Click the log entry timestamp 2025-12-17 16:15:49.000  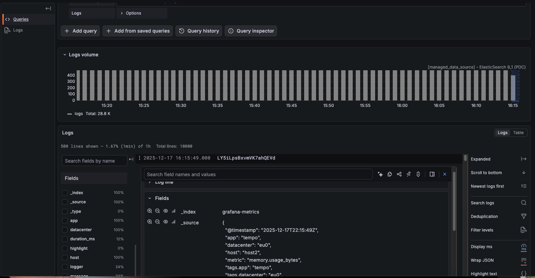pyautogui.click(x=177, y=158)
